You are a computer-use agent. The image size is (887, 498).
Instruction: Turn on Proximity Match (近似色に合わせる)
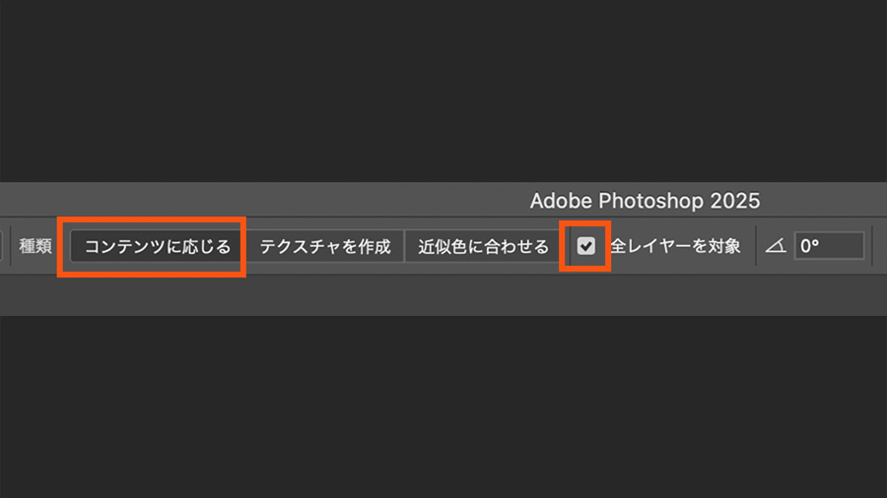[483, 246]
